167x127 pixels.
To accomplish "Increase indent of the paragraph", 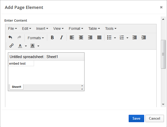I will click(x=144, y=38).
